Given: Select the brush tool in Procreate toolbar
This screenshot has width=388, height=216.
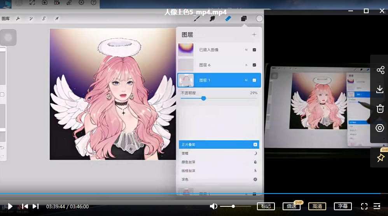Looking at the screenshot, I should (197, 19).
